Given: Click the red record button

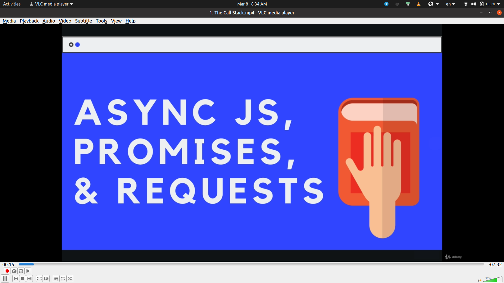Looking at the screenshot, I should pyautogui.click(x=7, y=271).
